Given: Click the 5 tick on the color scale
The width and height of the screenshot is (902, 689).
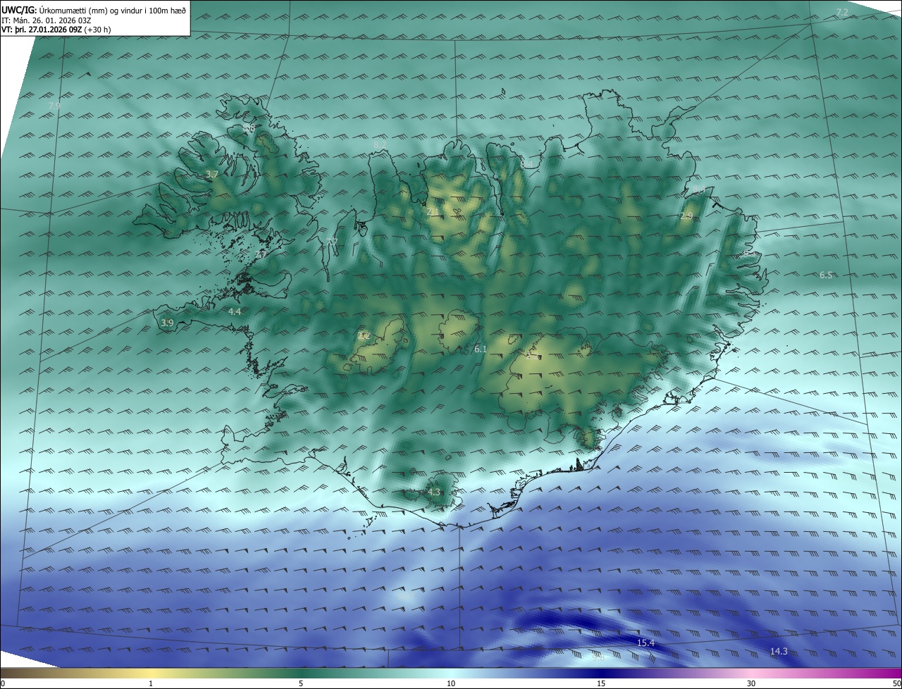Looking at the screenshot, I should click(x=301, y=683).
